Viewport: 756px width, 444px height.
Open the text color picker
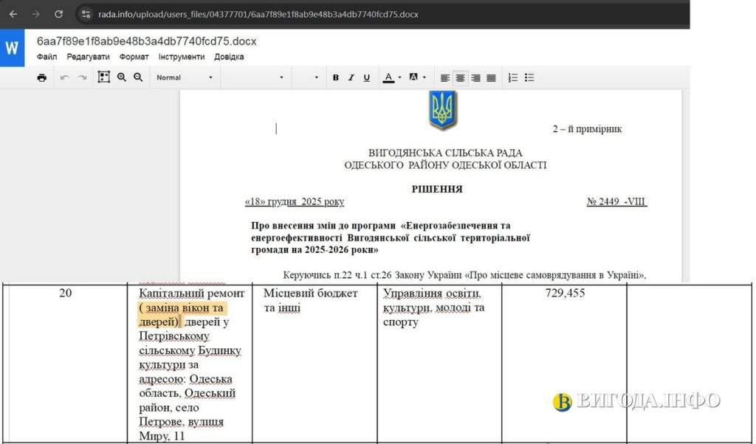pyautogui.click(x=391, y=77)
